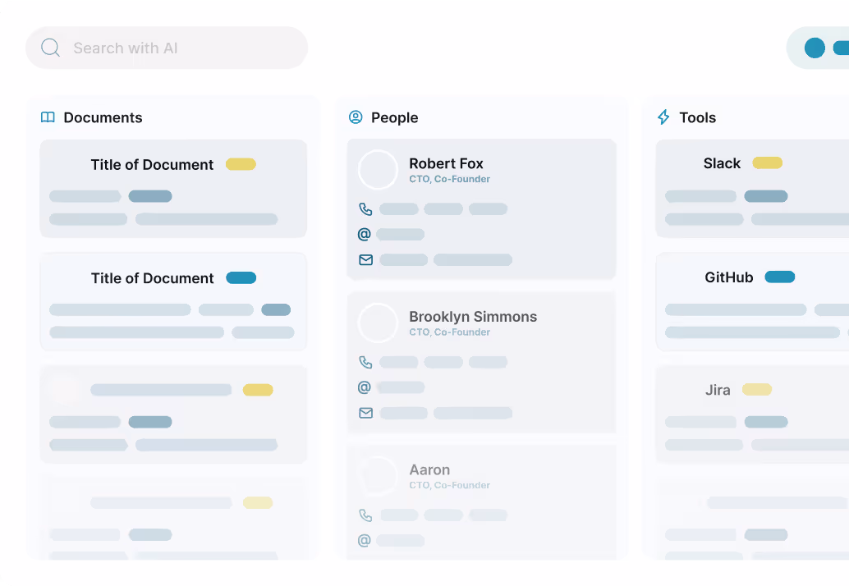The width and height of the screenshot is (849, 586).
Task: Click envelope icon in Brooklyn Simmons card
Action: [x=366, y=413]
